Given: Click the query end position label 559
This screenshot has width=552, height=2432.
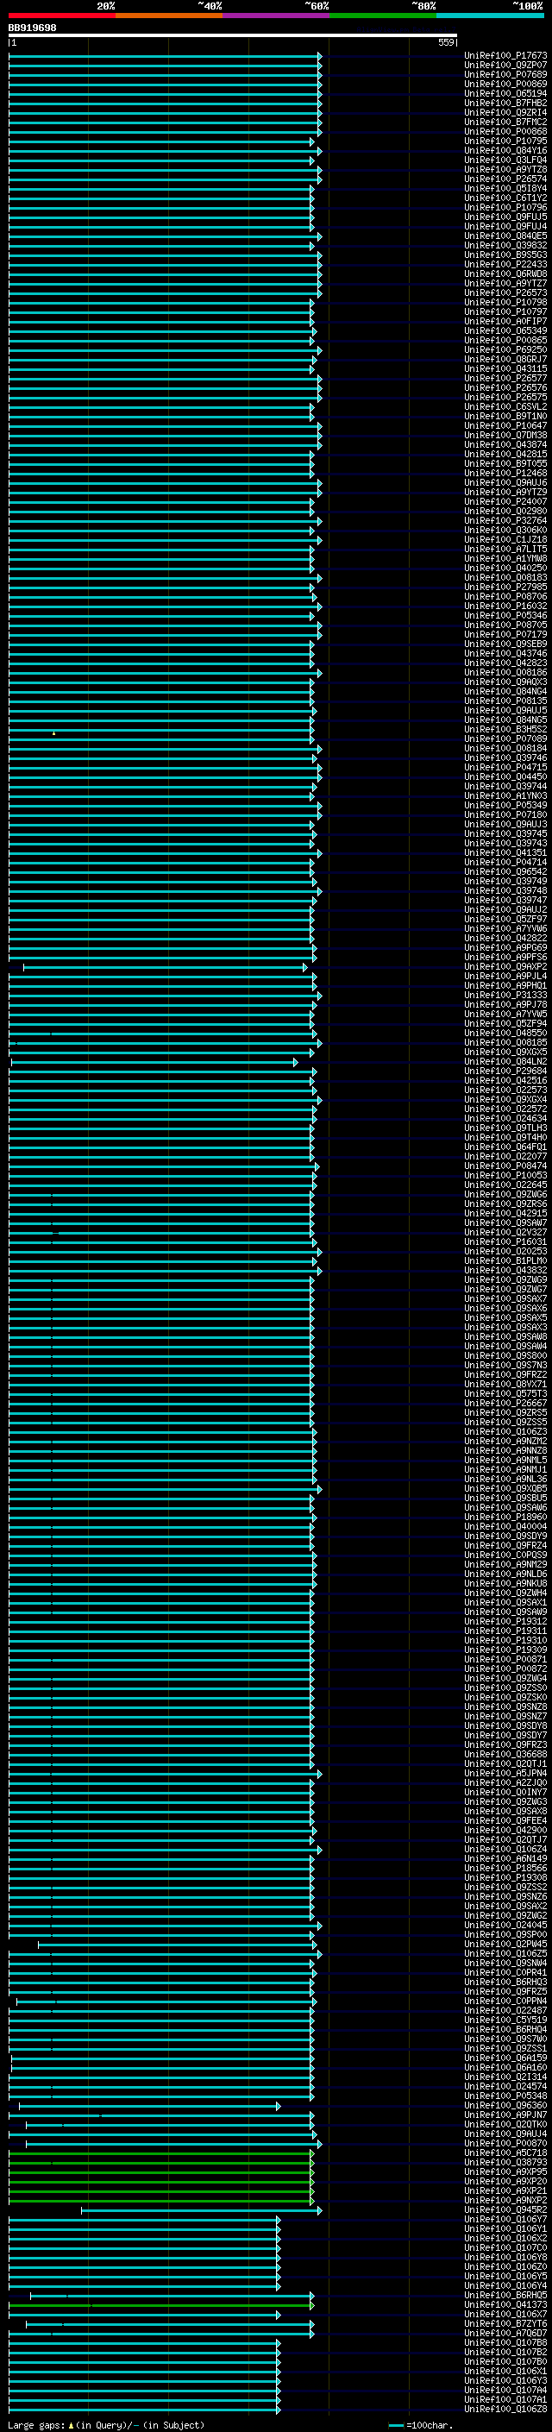Looking at the screenshot, I should [446, 42].
